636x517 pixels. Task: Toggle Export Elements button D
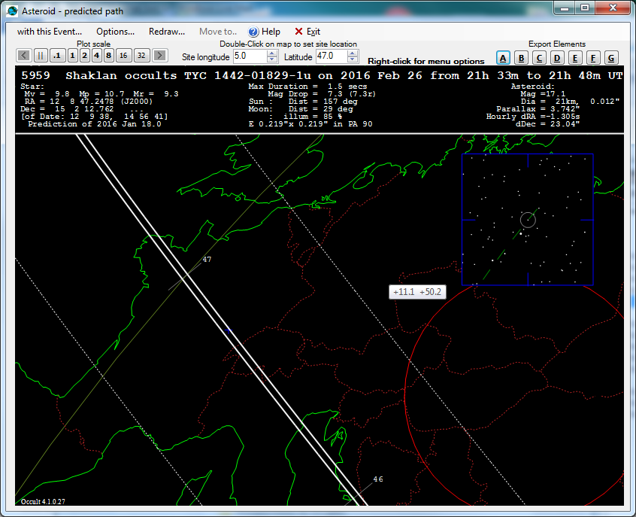(x=557, y=58)
